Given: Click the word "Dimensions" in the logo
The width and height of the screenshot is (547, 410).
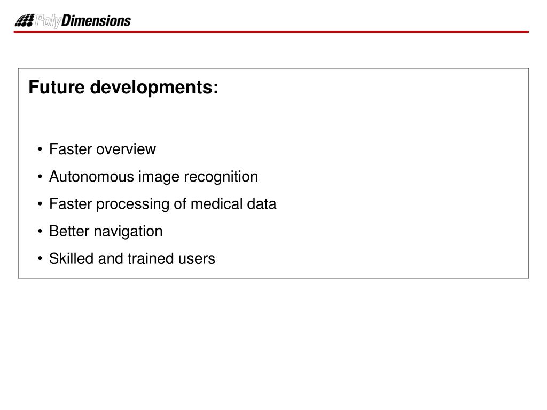Looking at the screenshot, I should pyautogui.click(x=96, y=21).
